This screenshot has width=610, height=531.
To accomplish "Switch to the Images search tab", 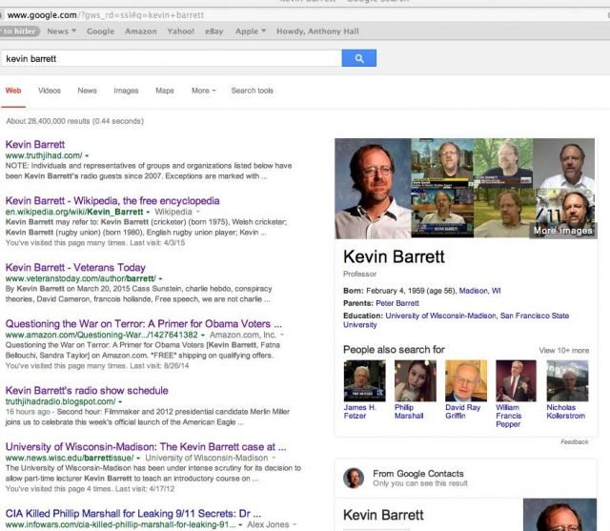I will [x=126, y=91].
